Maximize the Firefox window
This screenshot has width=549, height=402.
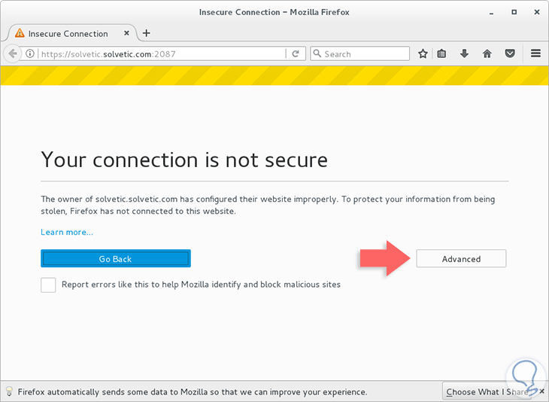(x=514, y=12)
